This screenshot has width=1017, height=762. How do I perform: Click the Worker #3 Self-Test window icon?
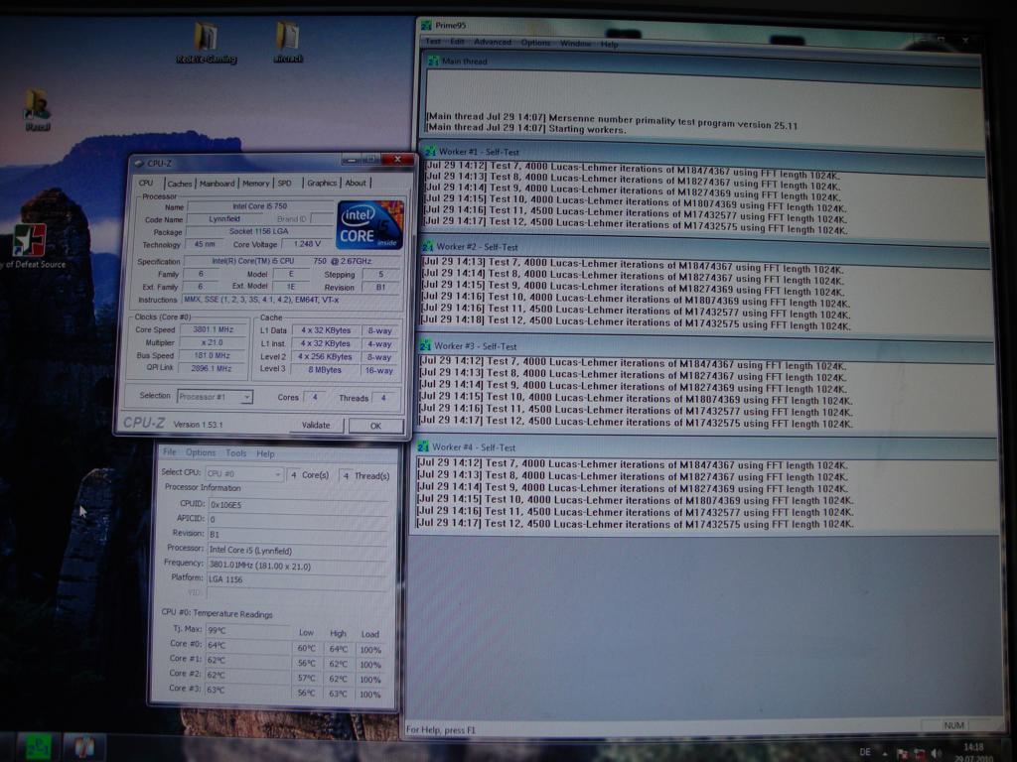[425, 346]
